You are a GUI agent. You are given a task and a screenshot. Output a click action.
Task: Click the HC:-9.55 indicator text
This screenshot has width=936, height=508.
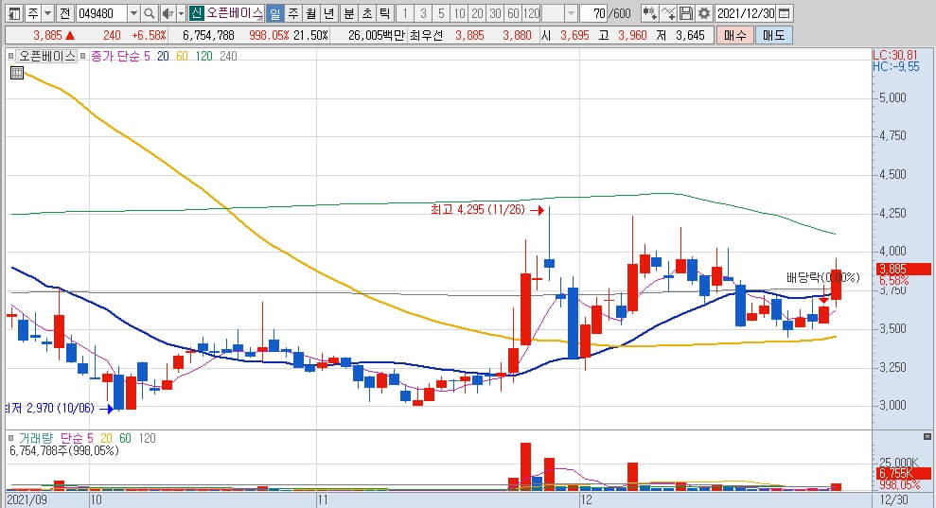tap(896, 67)
